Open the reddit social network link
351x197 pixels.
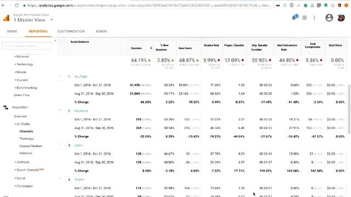coord(78,145)
